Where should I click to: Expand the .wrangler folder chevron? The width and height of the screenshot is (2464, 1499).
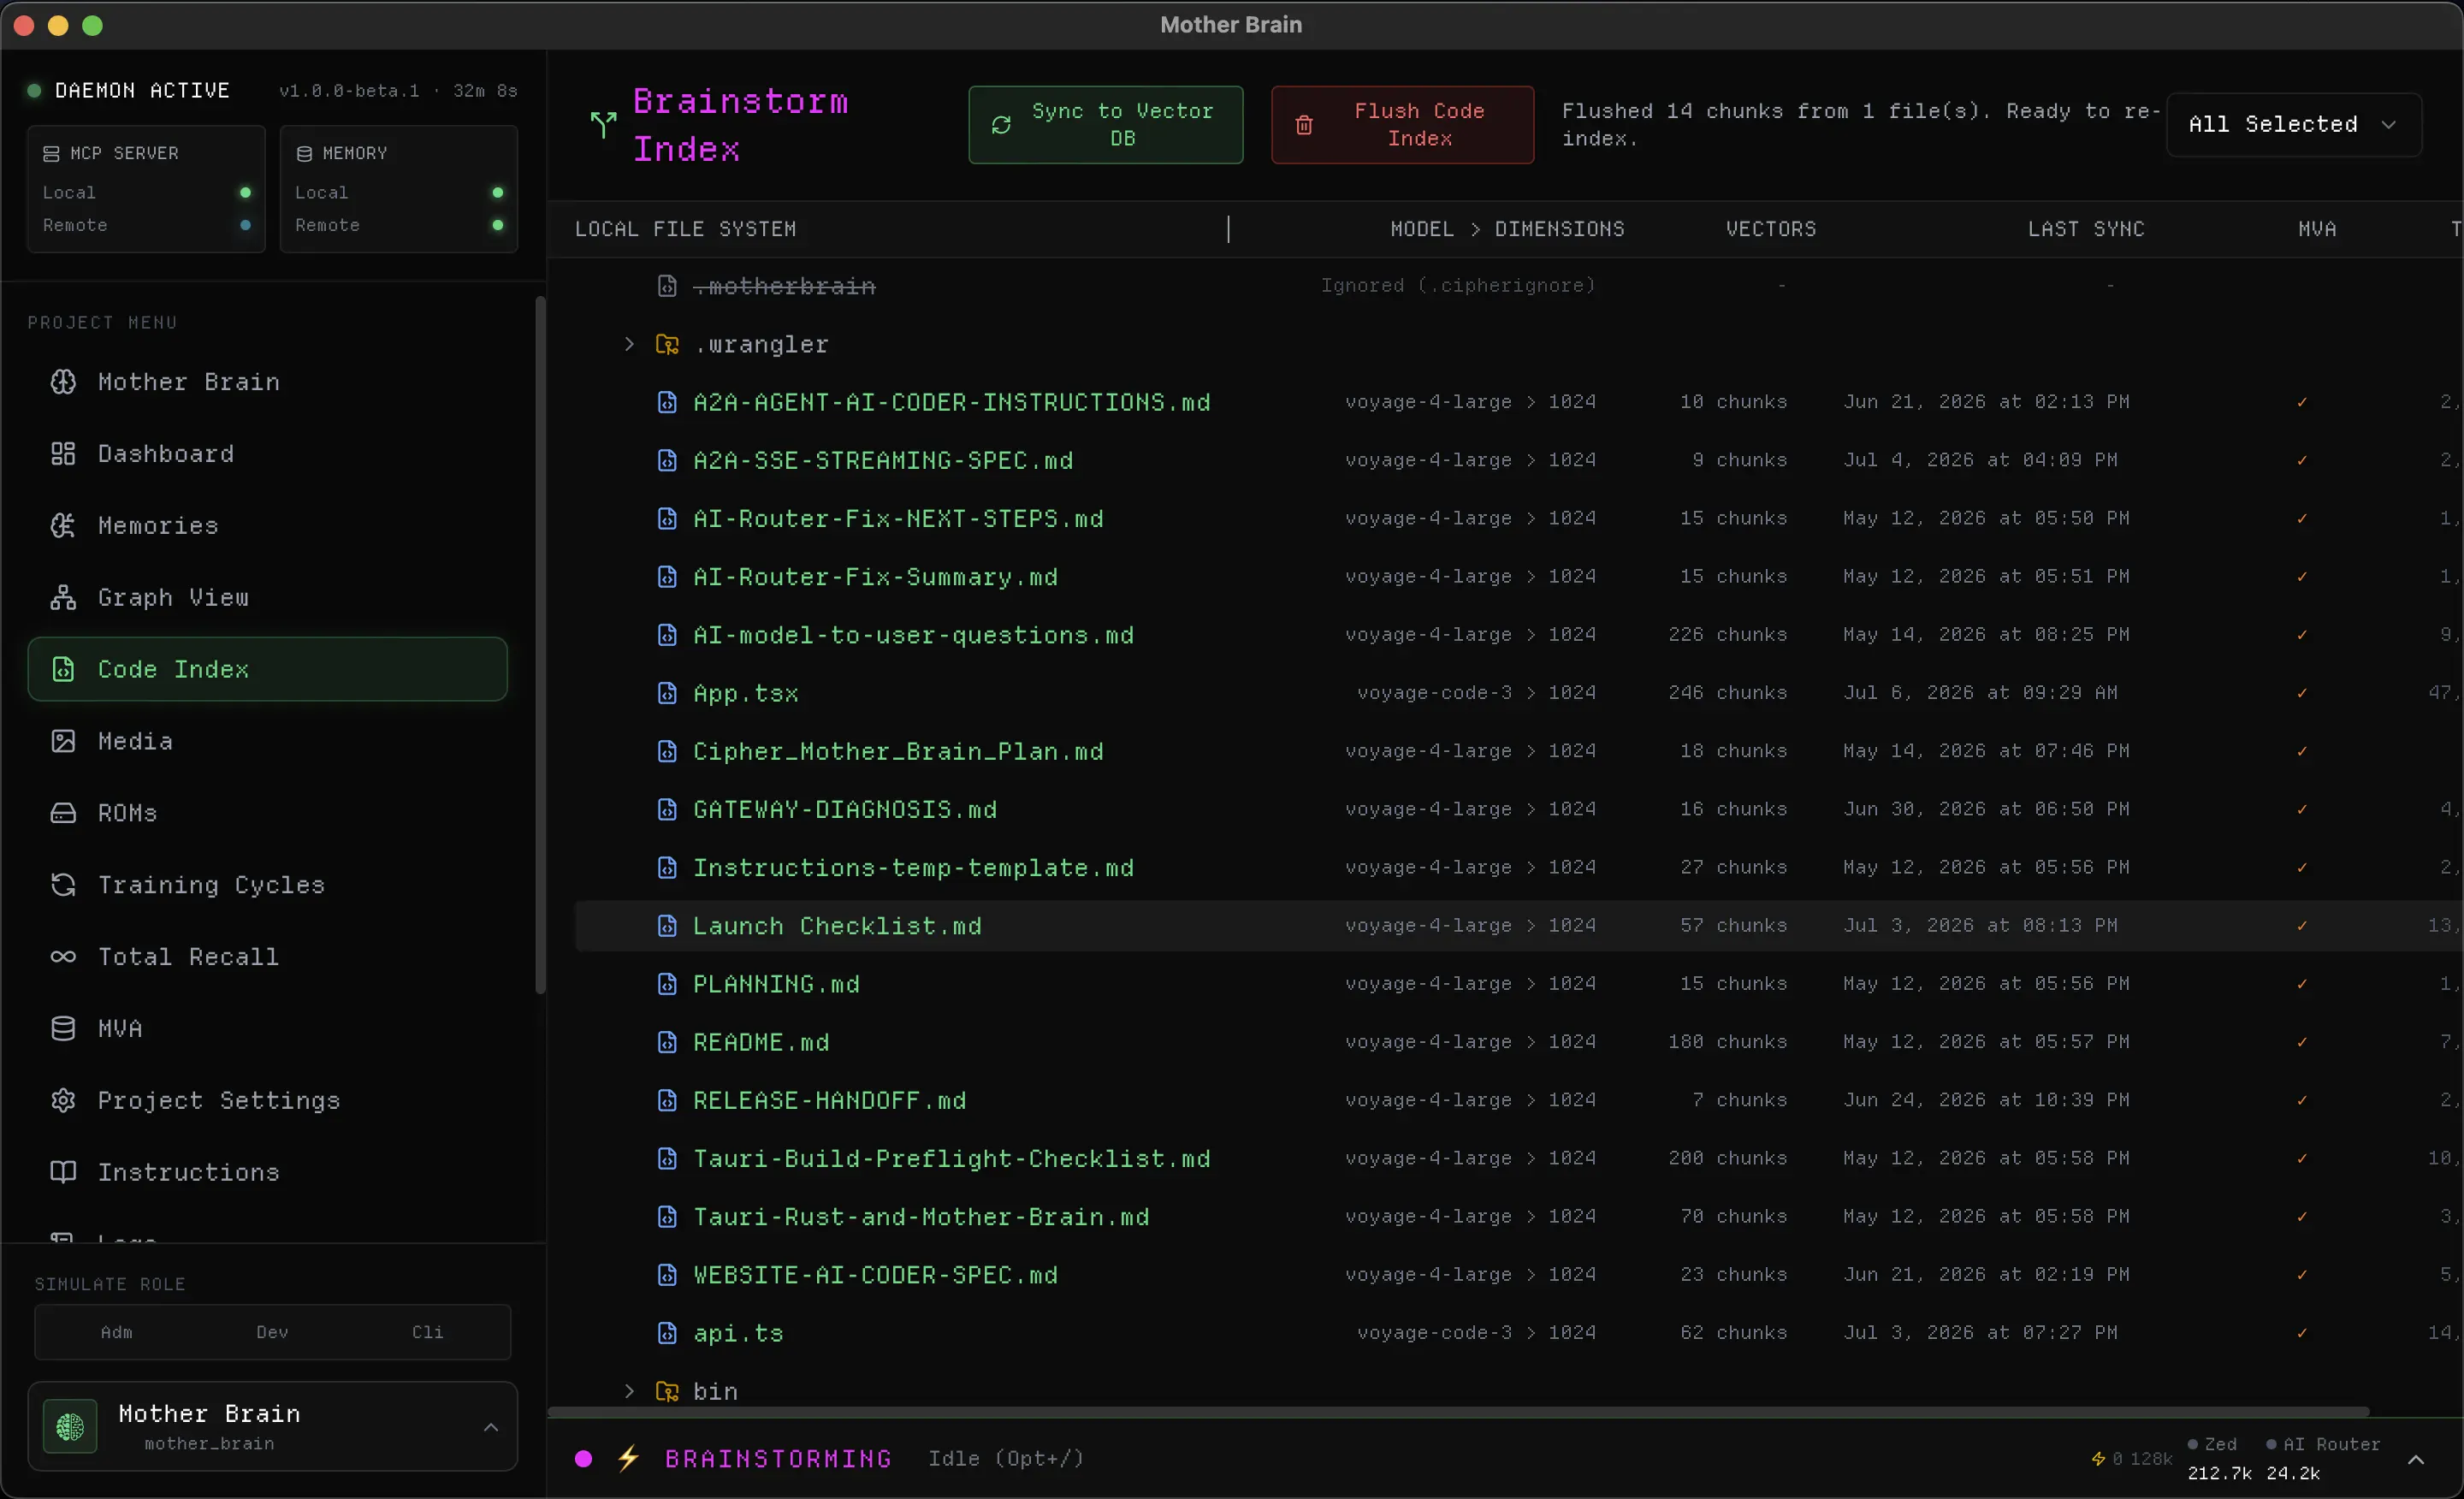coord(629,345)
